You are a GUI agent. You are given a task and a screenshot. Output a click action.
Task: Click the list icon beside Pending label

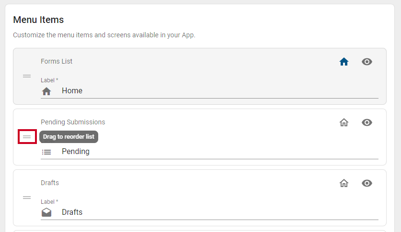46,152
